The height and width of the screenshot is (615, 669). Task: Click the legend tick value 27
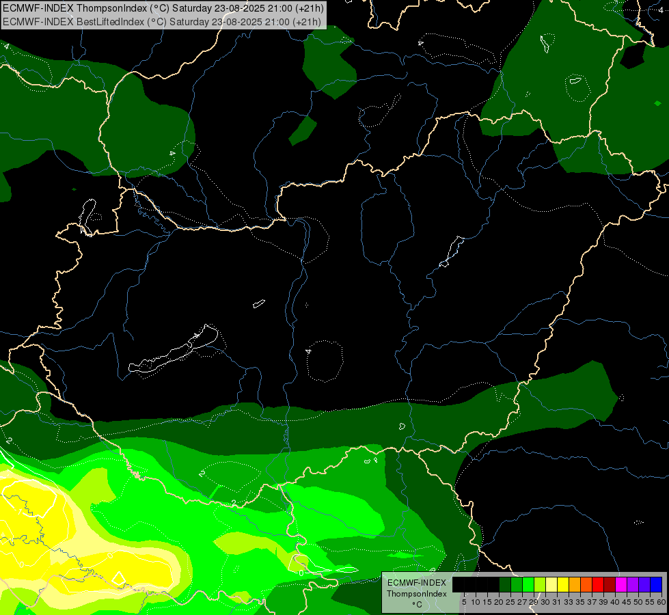(522, 602)
